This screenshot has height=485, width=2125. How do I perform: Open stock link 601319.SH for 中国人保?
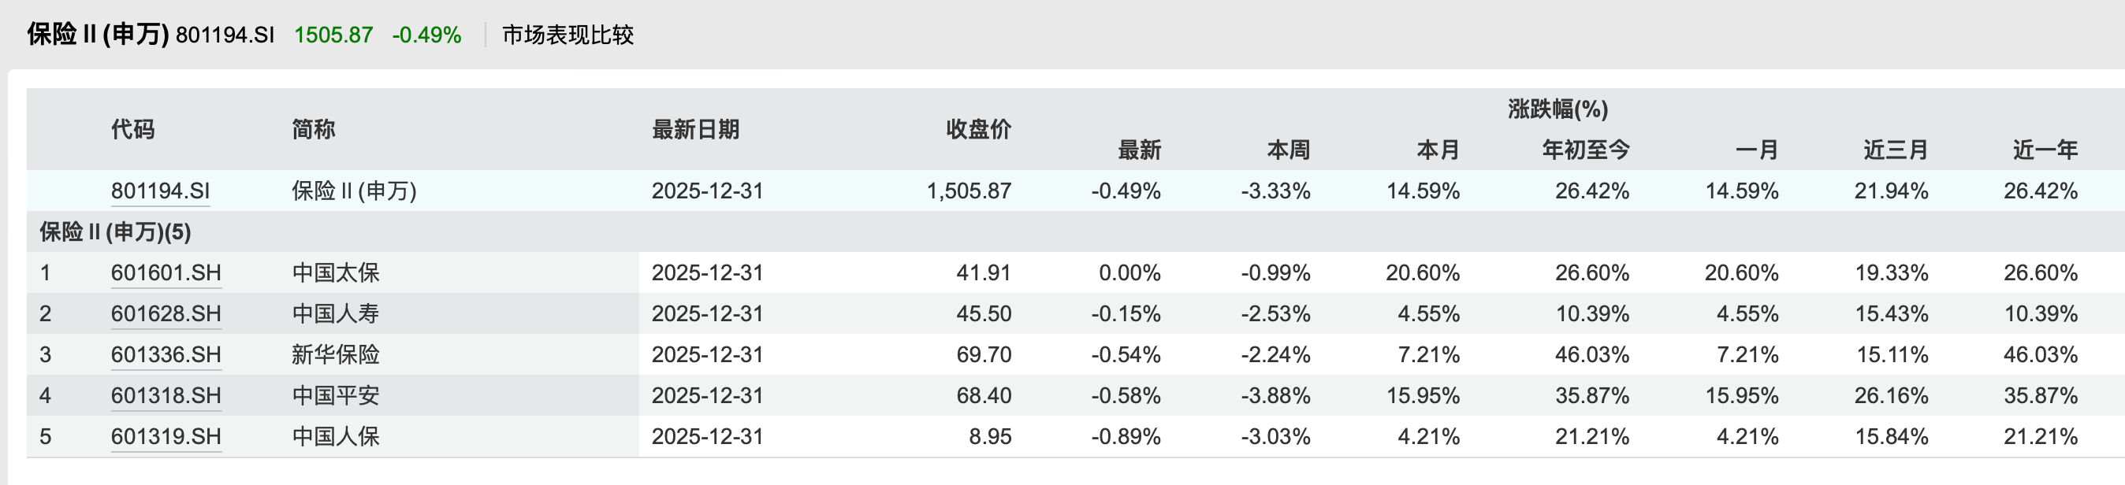(x=166, y=436)
